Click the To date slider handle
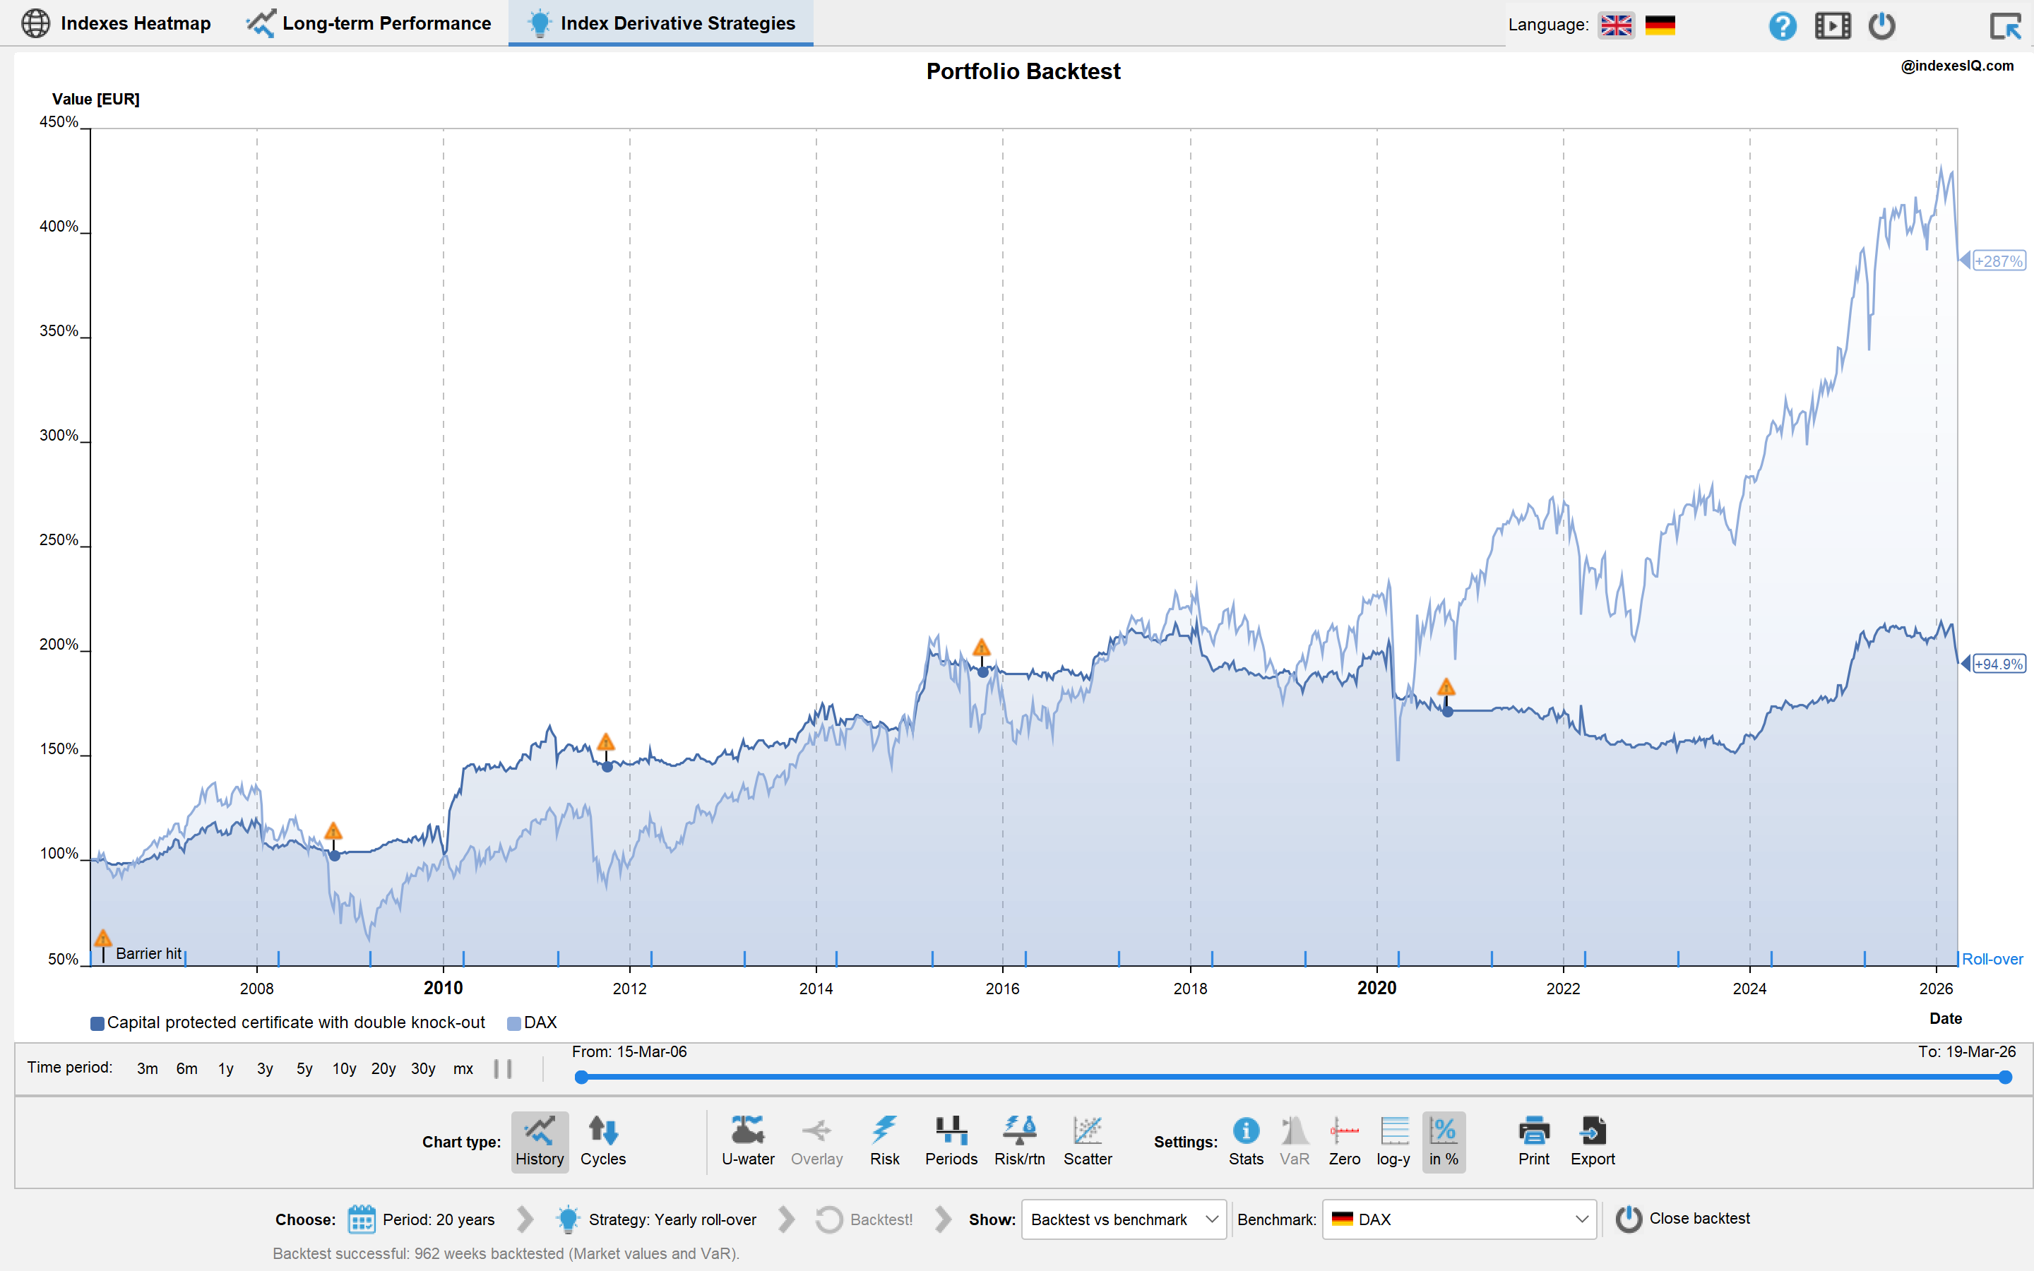The image size is (2034, 1271). (2006, 1077)
